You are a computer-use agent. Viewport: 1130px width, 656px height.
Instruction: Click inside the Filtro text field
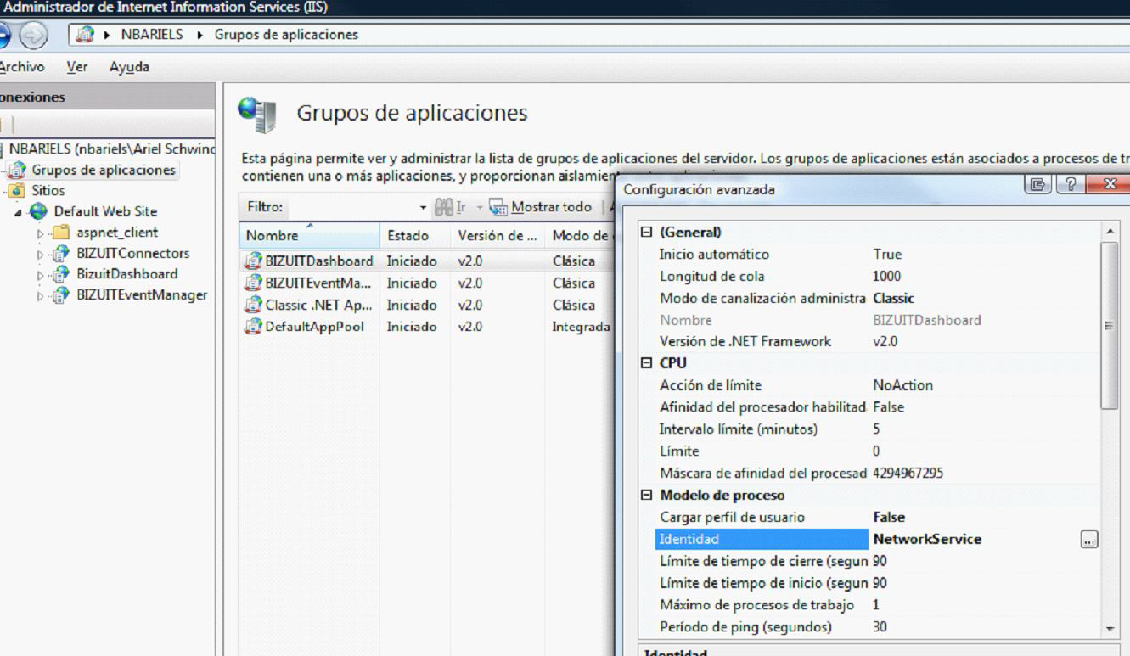351,207
